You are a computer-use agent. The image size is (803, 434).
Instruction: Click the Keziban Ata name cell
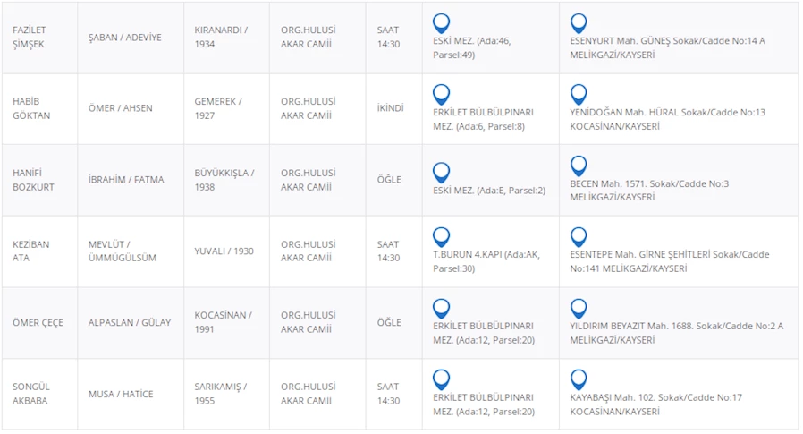31,251
